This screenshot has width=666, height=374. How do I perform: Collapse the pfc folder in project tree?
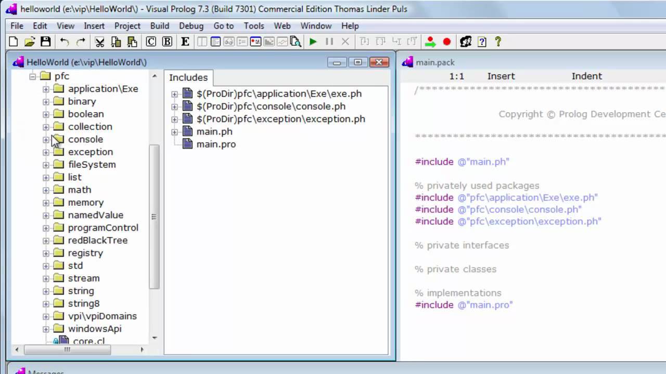[x=33, y=76]
